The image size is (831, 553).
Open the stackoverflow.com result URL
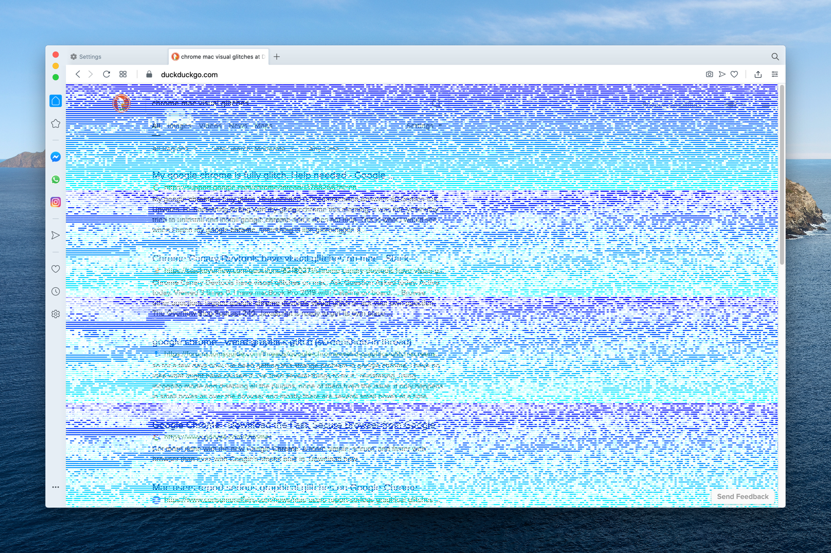click(302, 270)
